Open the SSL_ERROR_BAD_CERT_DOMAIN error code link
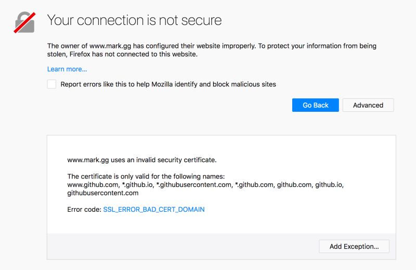Screen dimensions: 416x270 point(154,210)
